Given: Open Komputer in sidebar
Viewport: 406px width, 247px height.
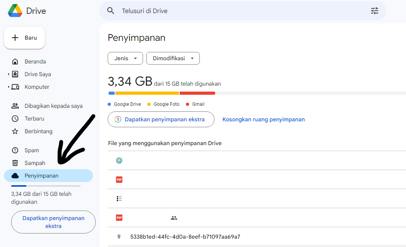Looking at the screenshot, I should click(x=37, y=87).
